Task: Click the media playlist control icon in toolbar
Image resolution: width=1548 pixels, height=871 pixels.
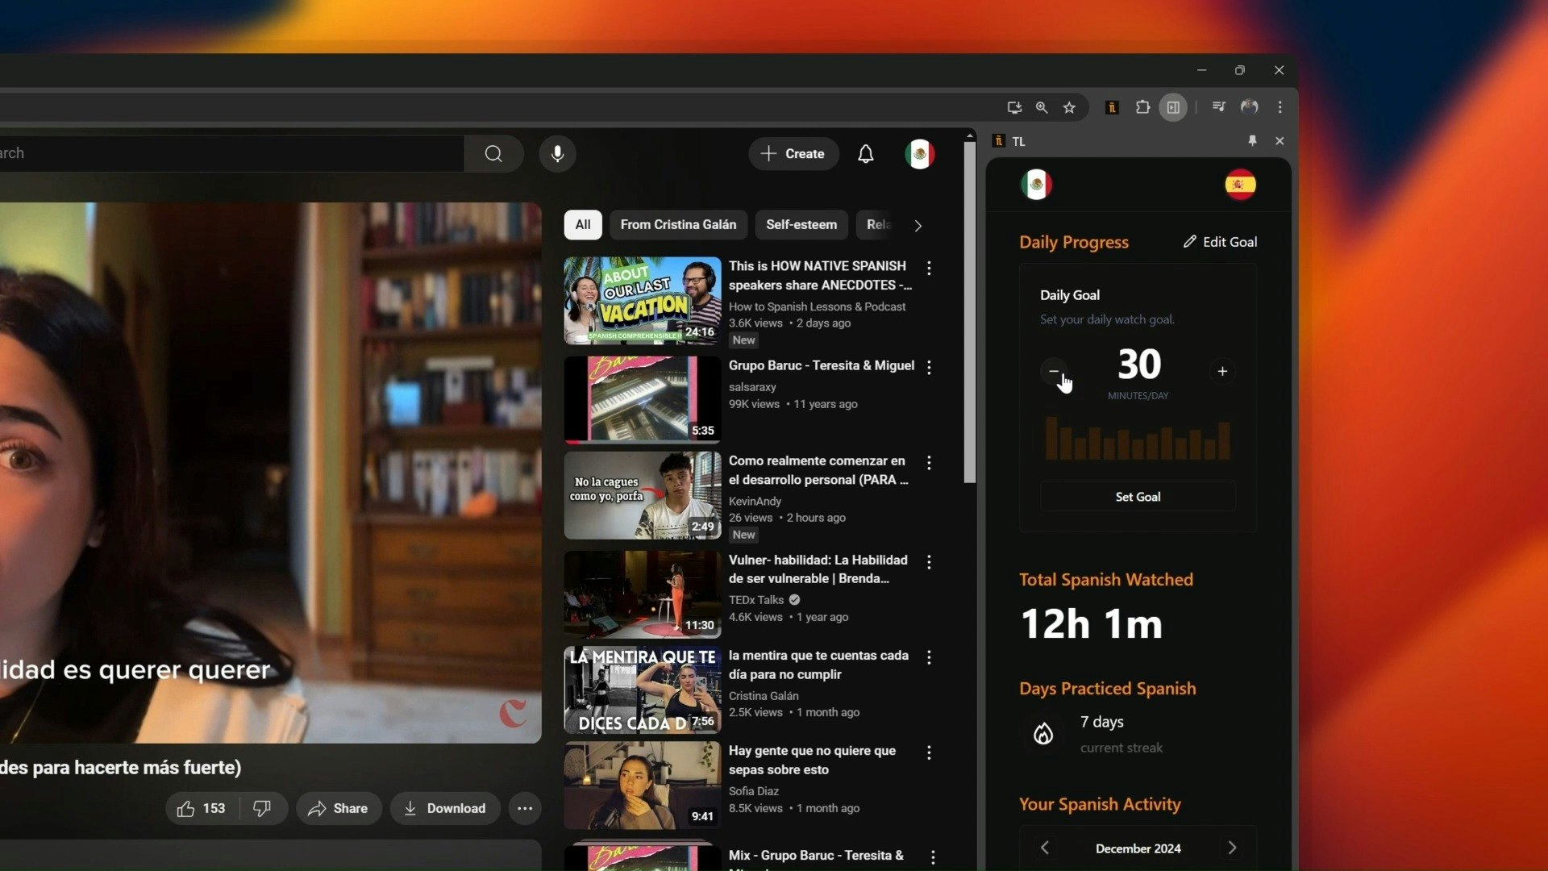Action: (1218, 106)
